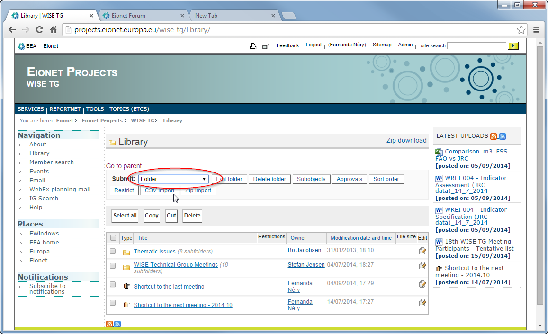Viewport: 548px width, 334px height.
Task: Click the WISE Technical Group Meetings folder icon
Action: 126,267
